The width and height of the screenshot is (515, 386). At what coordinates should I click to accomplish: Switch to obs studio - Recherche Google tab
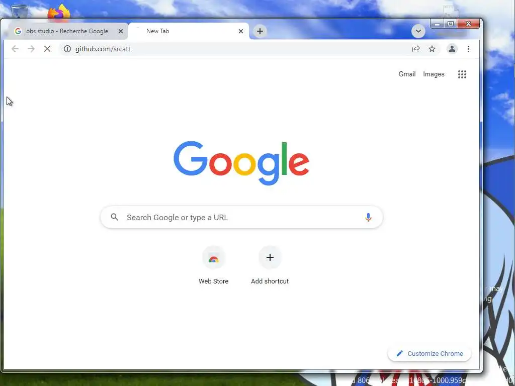point(67,31)
